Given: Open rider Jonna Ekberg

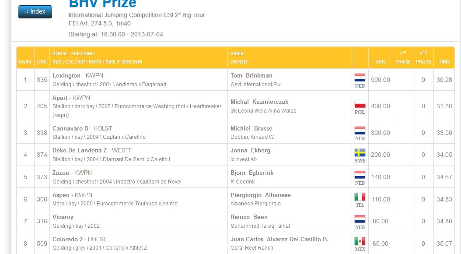Looking at the screenshot, I should 250,150.
